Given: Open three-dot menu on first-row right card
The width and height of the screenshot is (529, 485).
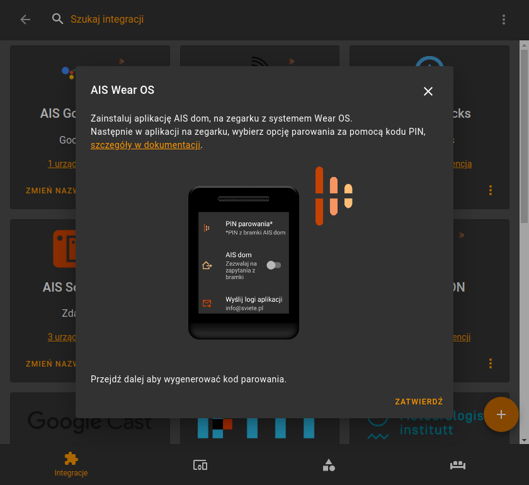Looking at the screenshot, I should 490,190.
